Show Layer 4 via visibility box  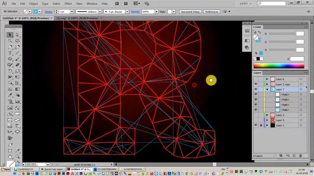pos(256,120)
